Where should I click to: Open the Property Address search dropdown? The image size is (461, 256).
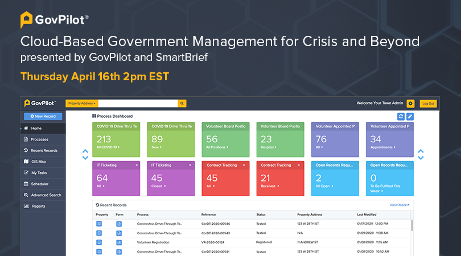82,104
